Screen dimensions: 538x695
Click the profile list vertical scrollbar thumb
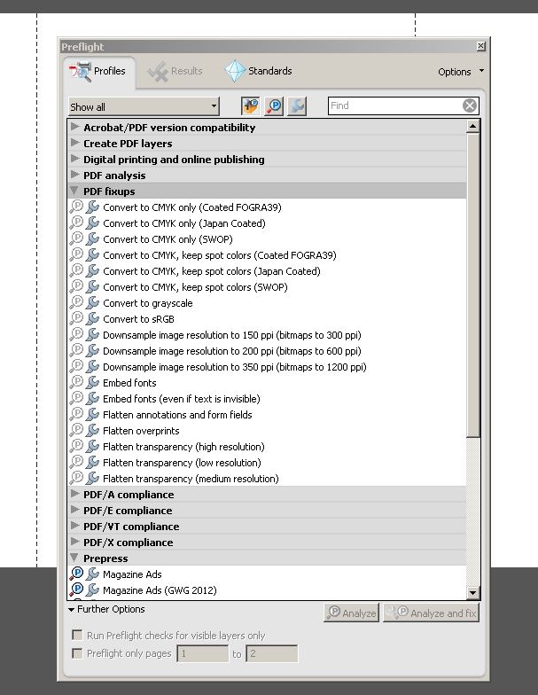[x=473, y=285]
